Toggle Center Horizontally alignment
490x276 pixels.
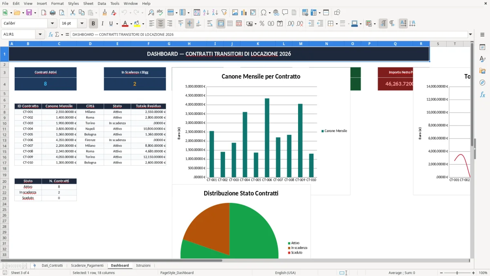click(161, 24)
